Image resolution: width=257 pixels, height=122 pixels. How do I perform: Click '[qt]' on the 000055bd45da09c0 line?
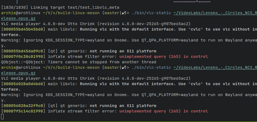(53, 51)
